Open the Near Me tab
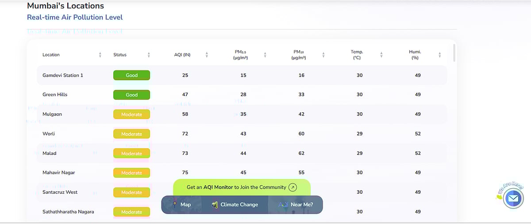The width and height of the screenshot is (531, 224). click(301, 205)
